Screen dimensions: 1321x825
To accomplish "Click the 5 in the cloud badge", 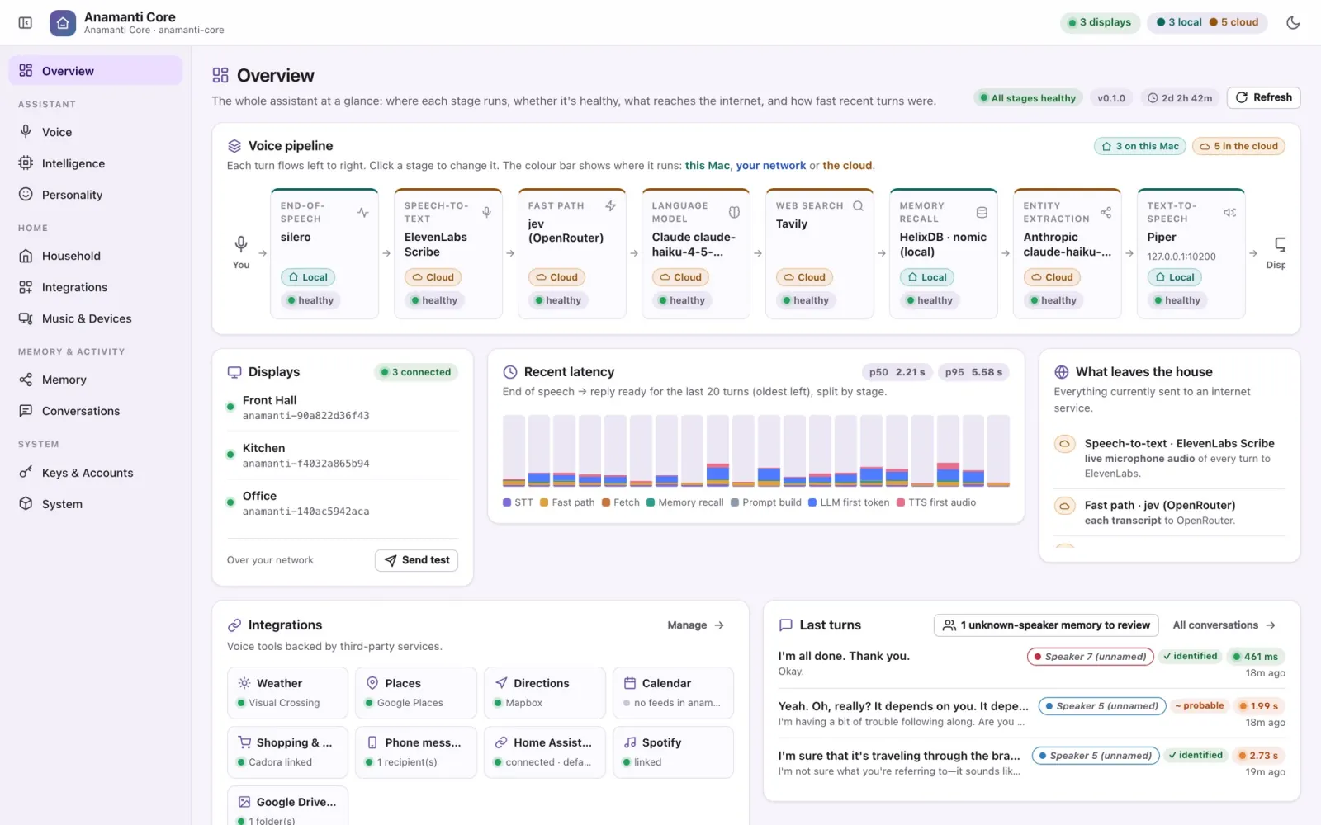I will 1238,146.
